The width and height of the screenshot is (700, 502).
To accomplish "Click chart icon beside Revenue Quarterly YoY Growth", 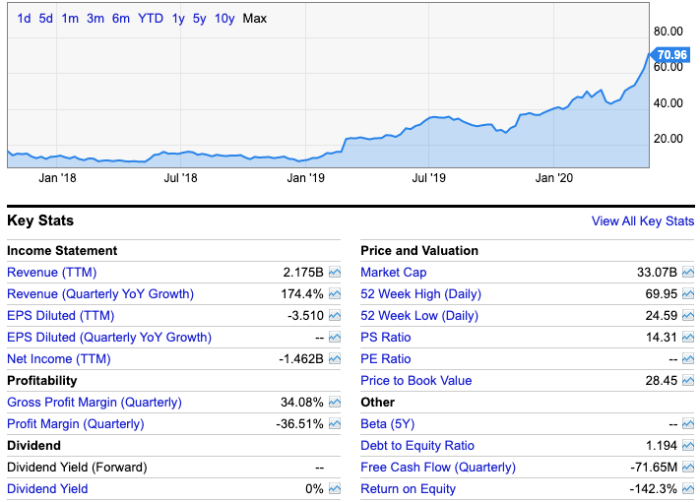I will 335,294.
